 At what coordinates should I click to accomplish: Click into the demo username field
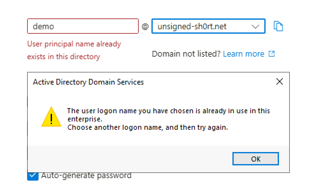[x=83, y=26]
